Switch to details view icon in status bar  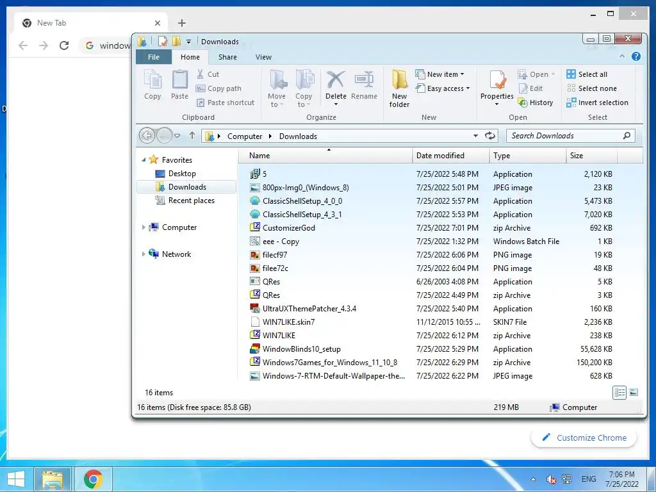pyautogui.click(x=619, y=393)
